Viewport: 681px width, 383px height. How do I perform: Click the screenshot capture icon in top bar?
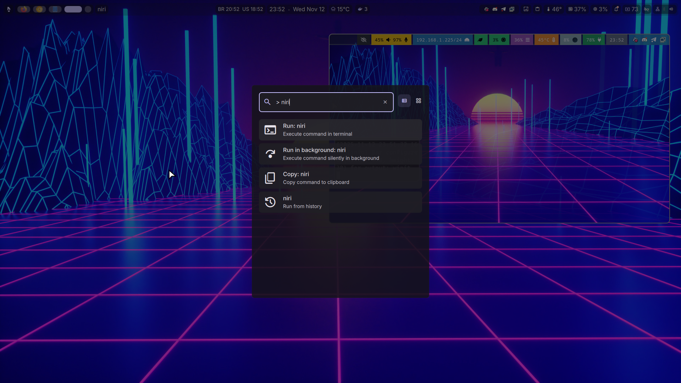[526, 9]
